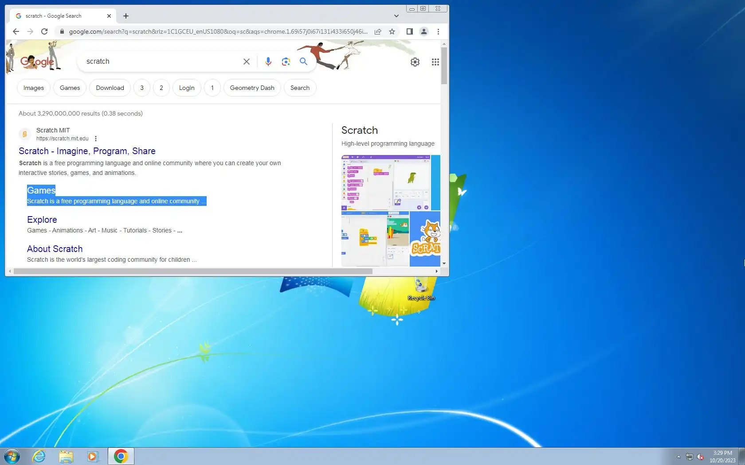Open the Google apps grid
This screenshot has height=465, width=745.
[435, 62]
